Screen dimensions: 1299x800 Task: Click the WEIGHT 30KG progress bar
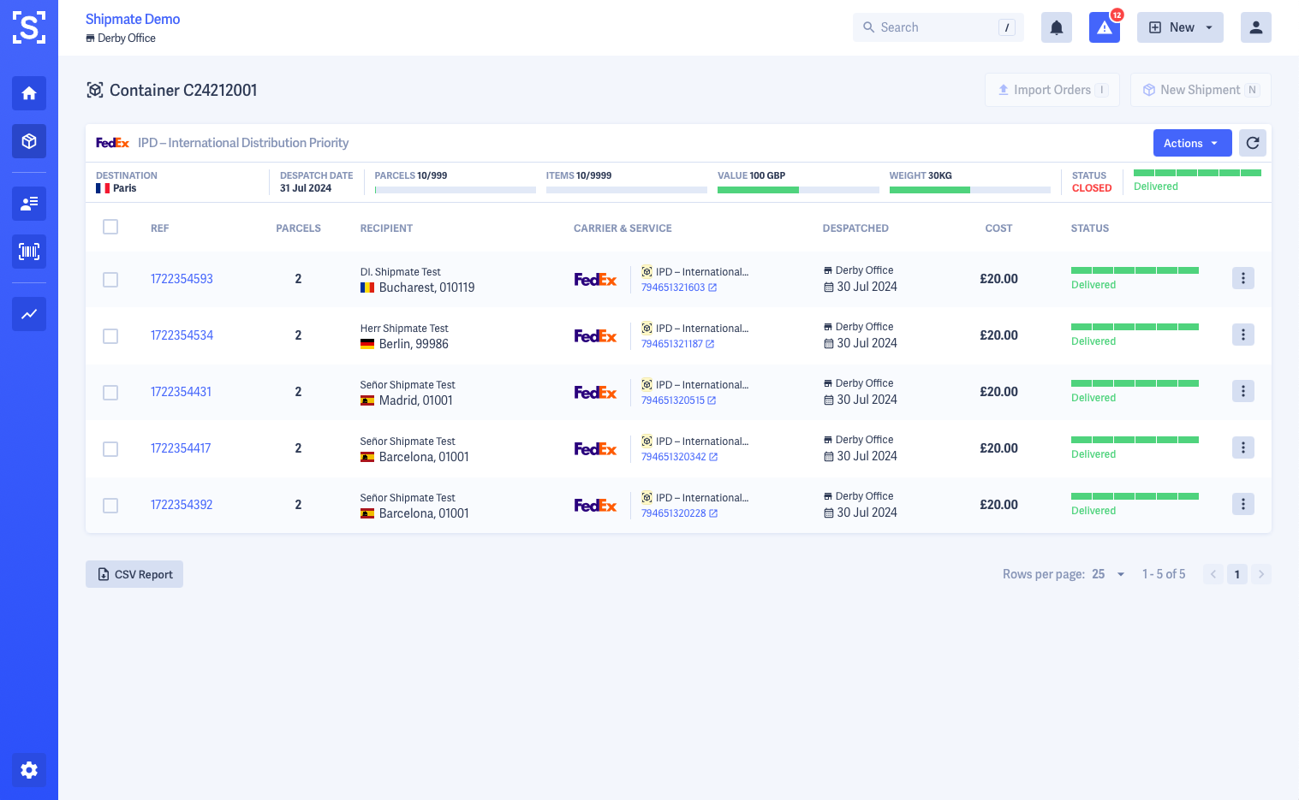click(x=970, y=190)
